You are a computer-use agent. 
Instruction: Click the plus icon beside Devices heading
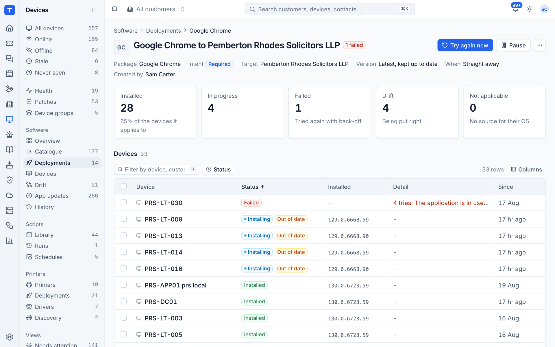coord(93,10)
